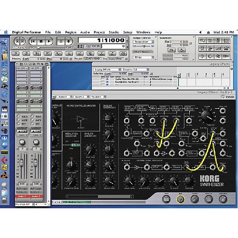Click the lines-list icon in window shortcuts
The height and width of the screenshot is (238, 238).
tap(210, 48)
